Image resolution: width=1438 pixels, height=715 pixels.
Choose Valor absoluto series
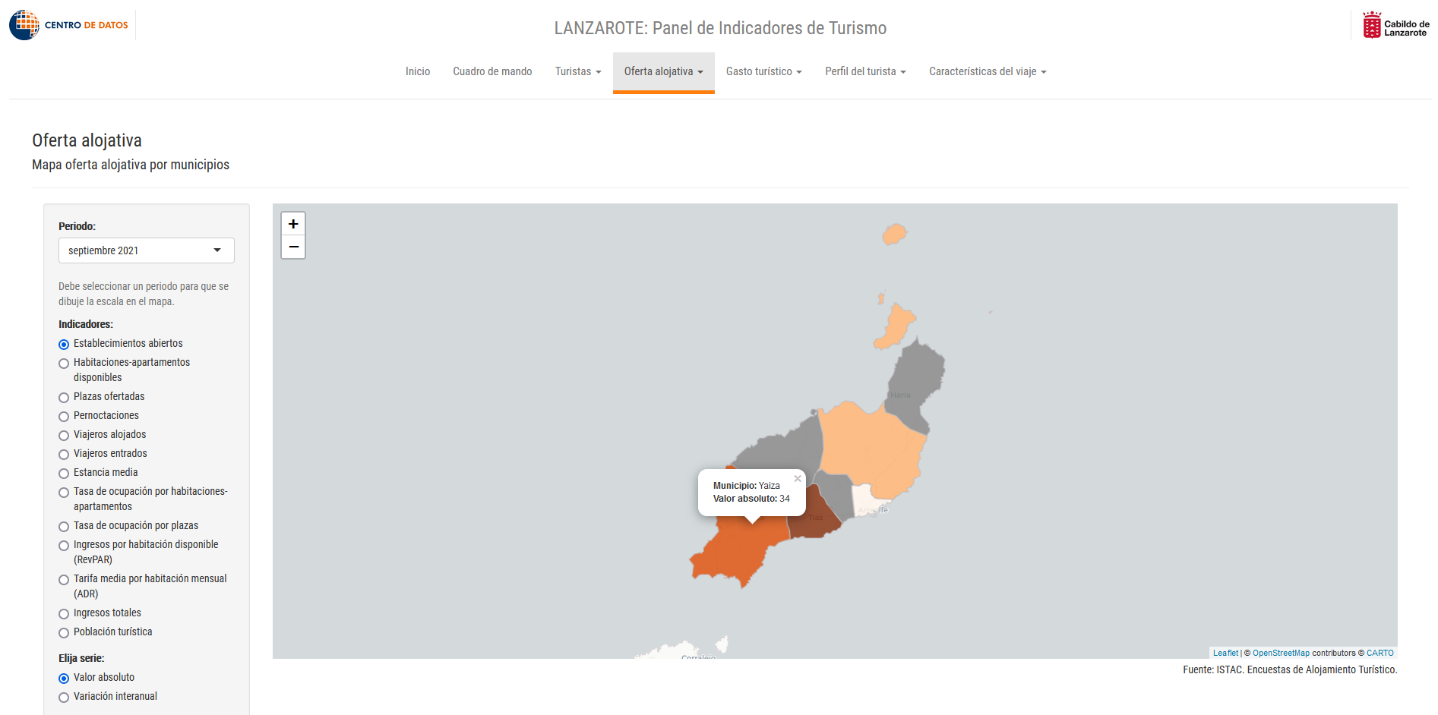[64, 679]
